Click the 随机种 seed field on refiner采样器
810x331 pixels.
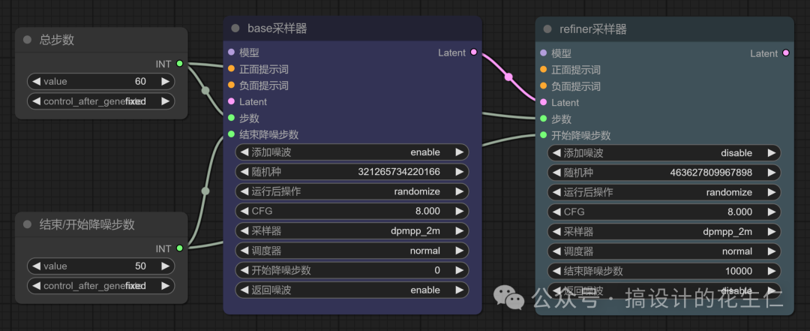pyautogui.click(x=664, y=173)
